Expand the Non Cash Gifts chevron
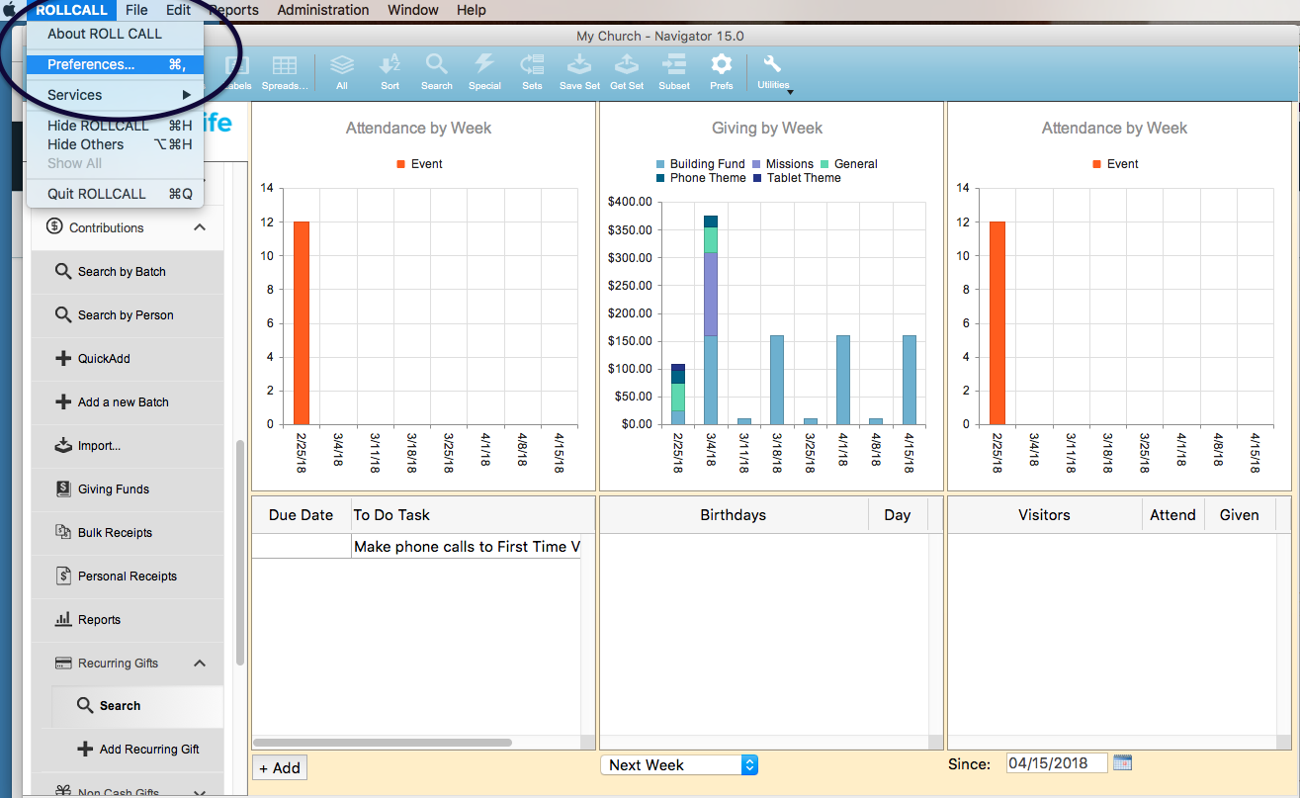The image size is (1300, 798). click(x=200, y=791)
